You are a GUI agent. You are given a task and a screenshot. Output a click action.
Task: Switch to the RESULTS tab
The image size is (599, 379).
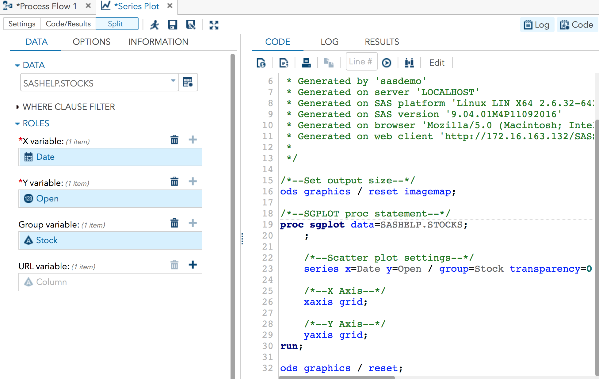pyautogui.click(x=382, y=42)
